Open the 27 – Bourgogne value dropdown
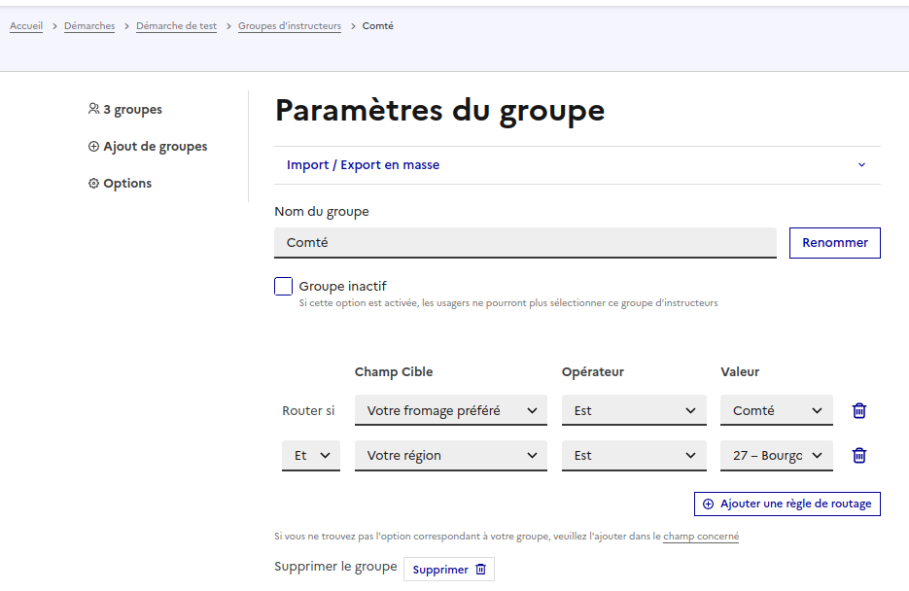The image size is (909, 591). coord(776,455)
